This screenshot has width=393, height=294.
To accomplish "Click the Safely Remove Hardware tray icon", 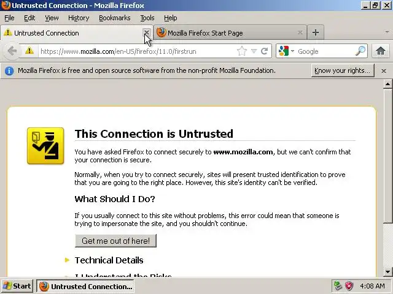I will pyautogui.click(x=338, y=286).
